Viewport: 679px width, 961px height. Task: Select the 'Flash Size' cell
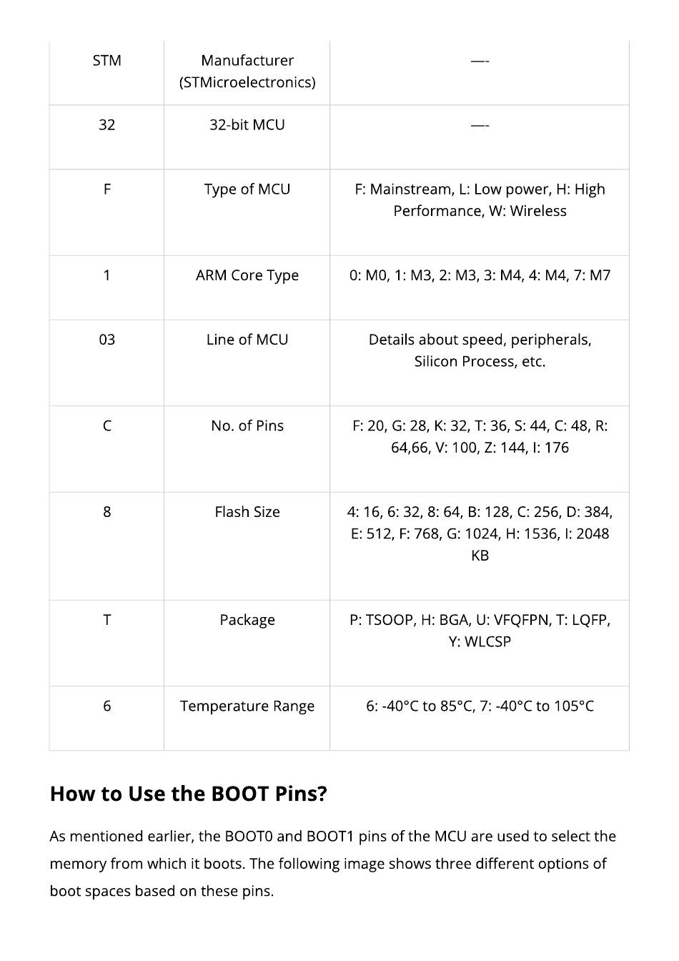pos(247,512)
